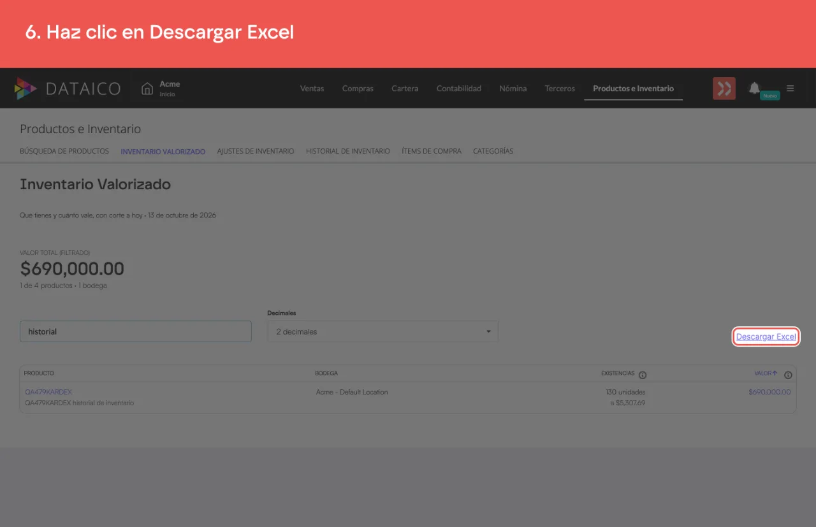Screen dimensions: 816x527
Task: Open the Ventas menu
Action: point(312,89)
